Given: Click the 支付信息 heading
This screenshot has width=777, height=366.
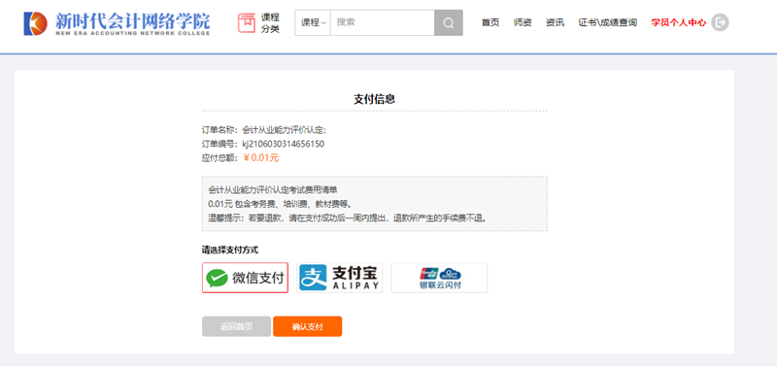Looking at the screenshot, I should [x=374, y=99].
